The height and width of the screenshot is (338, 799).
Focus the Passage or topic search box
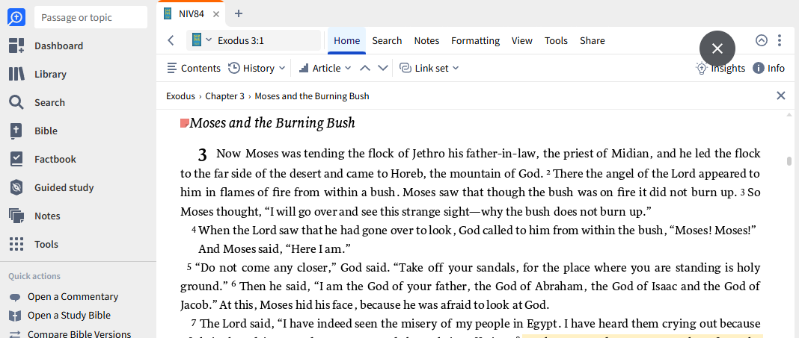91,18
